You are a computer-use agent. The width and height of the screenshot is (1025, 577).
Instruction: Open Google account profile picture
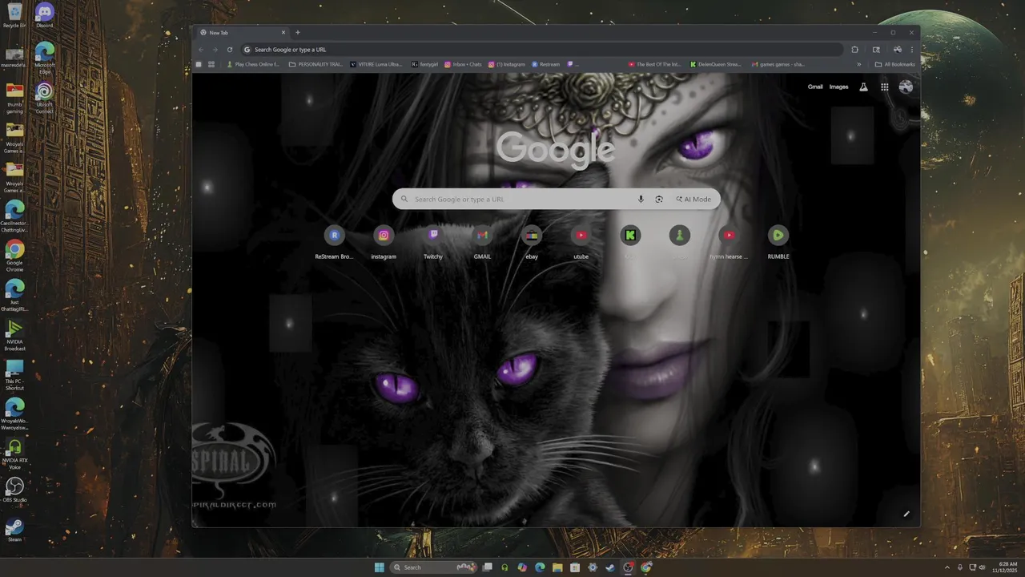coord(906,87)
